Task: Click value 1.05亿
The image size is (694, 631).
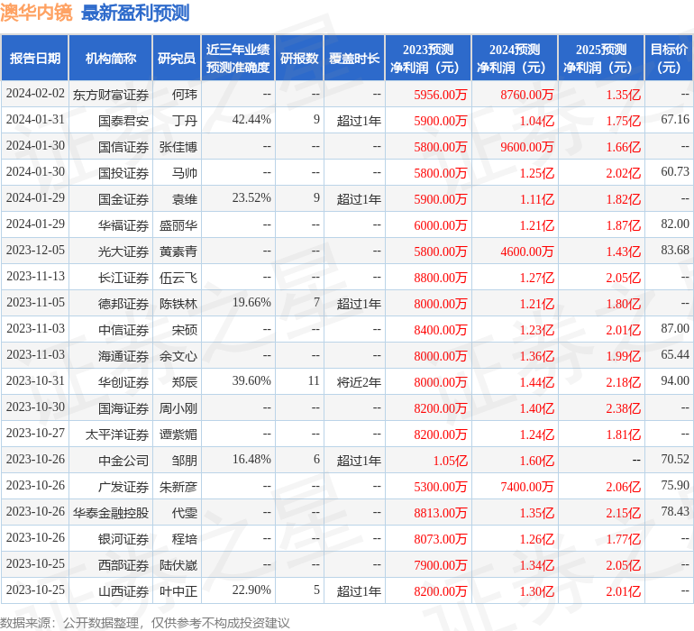Action: coord(450,461)
